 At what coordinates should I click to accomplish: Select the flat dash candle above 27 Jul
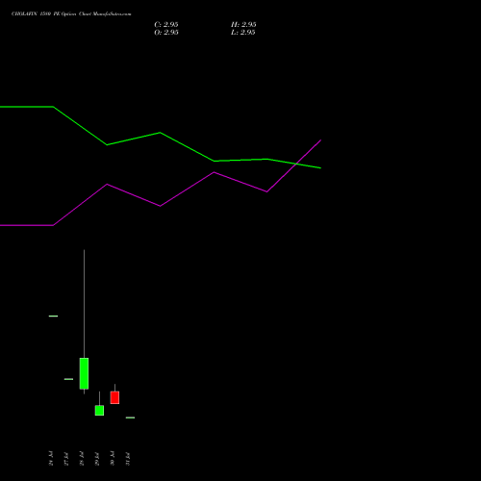point(68,379)
